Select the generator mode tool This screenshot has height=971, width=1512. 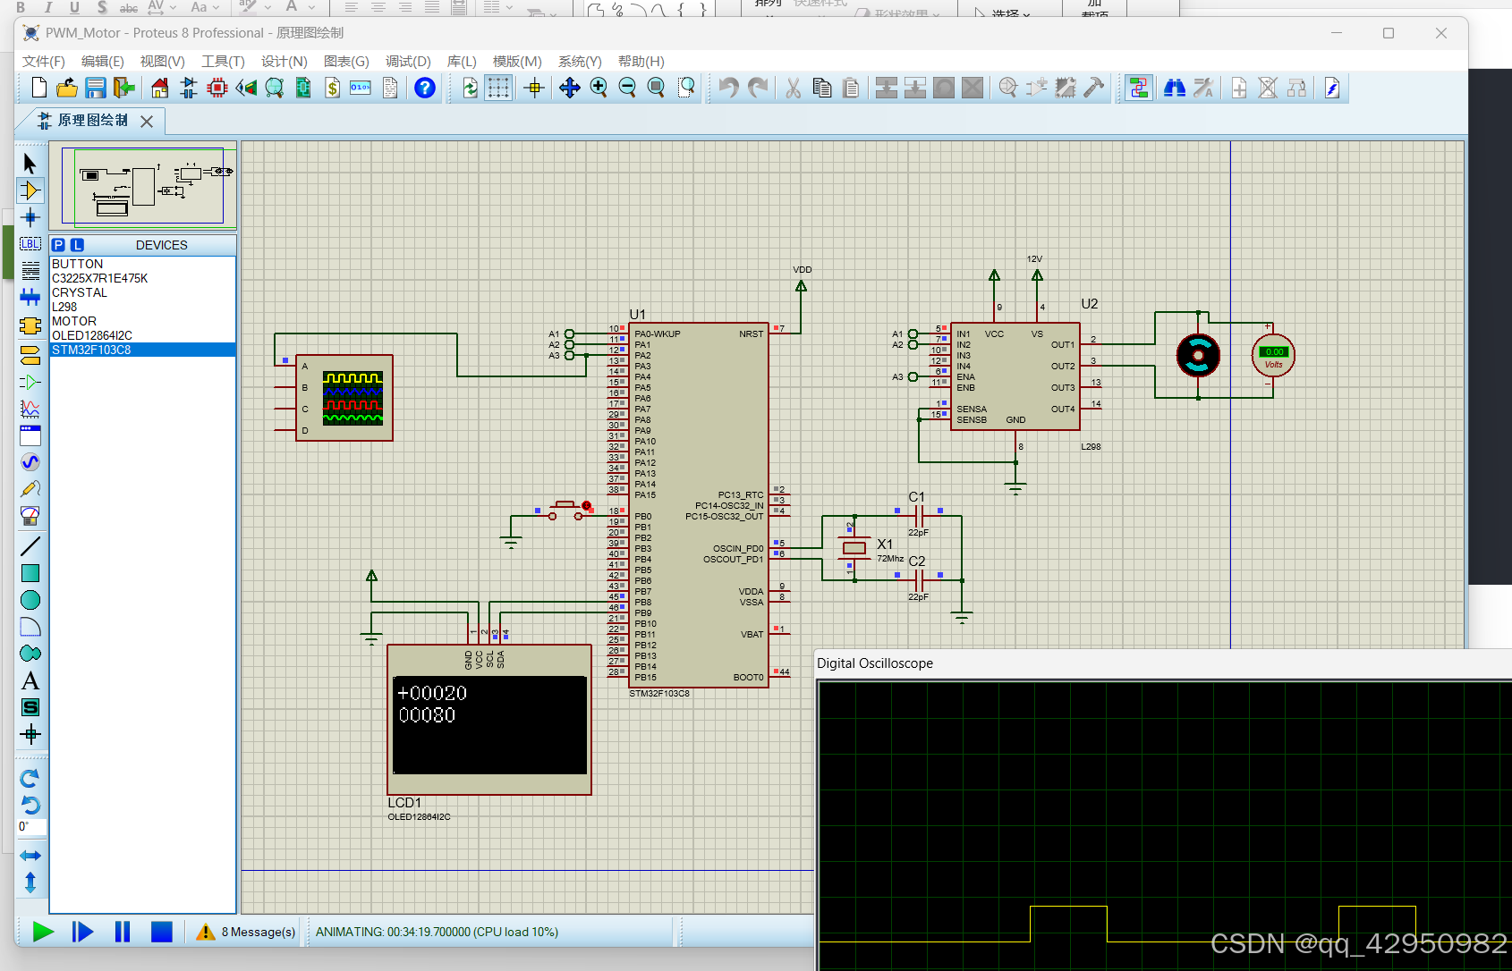pos(30,462)
